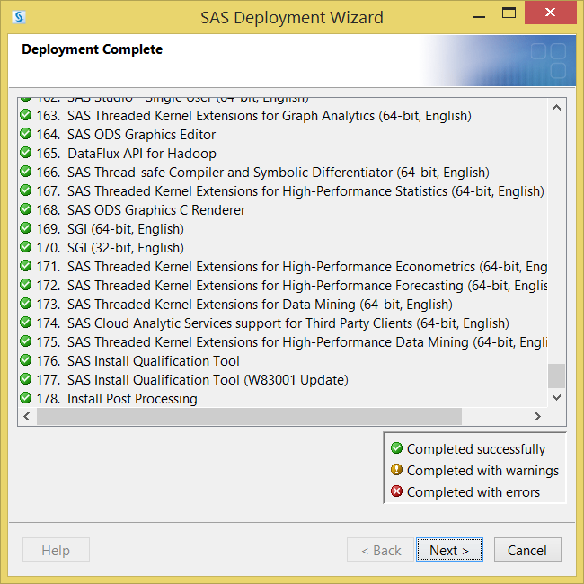Click the SAS logo icon in title bar
Image resolution: width=584 pixels, height=584 pixels.
pyautogui.click(x=19, y=17)
